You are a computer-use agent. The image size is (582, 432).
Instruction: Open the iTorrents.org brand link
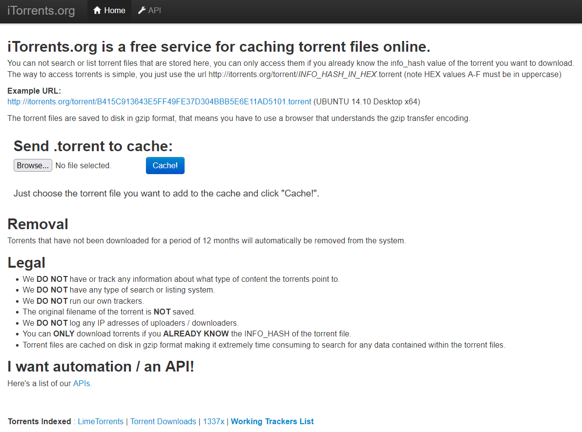click(x=41, y=11)
